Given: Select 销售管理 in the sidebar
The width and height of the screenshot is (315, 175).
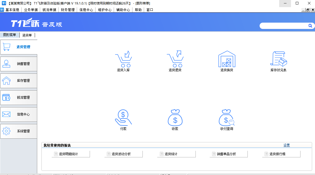Looking at the screenshot, I should pos(19,64).
